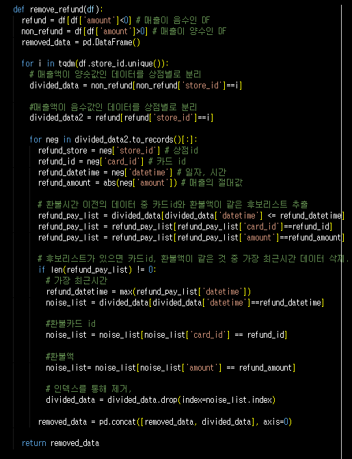Click noise_list line with 'card_id' == refund_id
The image size is (352, 459).
(x=167, y=334)
